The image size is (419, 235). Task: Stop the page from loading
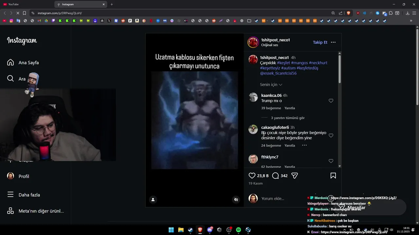[x=18, y=13]
